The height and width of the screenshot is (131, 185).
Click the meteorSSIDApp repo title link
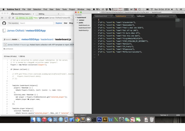36,31
